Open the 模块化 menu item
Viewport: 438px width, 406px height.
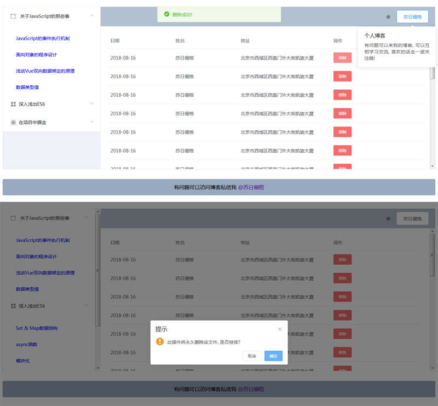pos(23,361)
